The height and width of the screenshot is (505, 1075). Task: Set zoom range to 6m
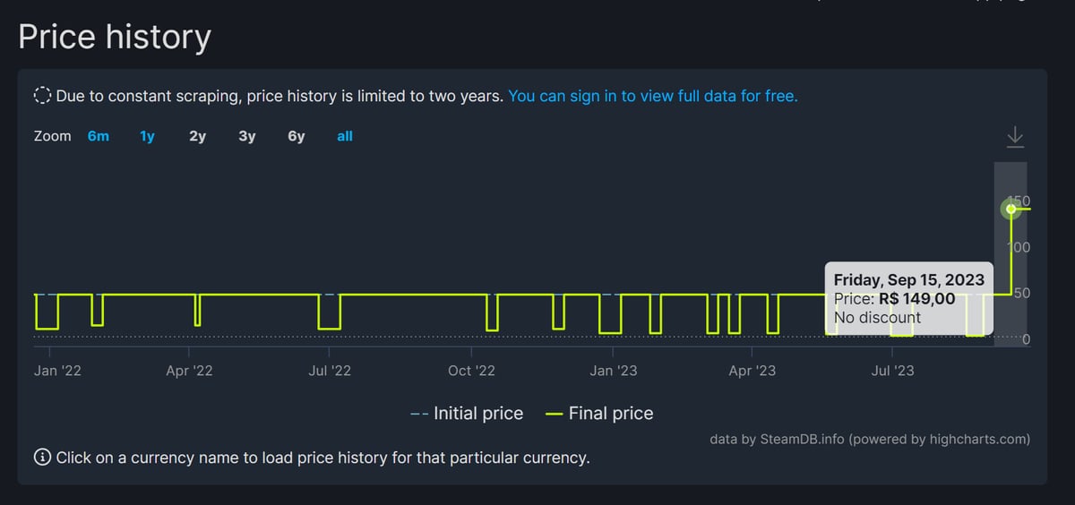click(99, 136)
